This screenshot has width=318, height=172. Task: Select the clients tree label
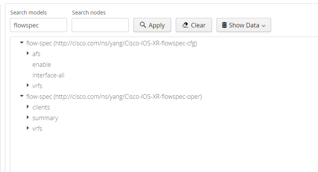[x=41, y=107]
